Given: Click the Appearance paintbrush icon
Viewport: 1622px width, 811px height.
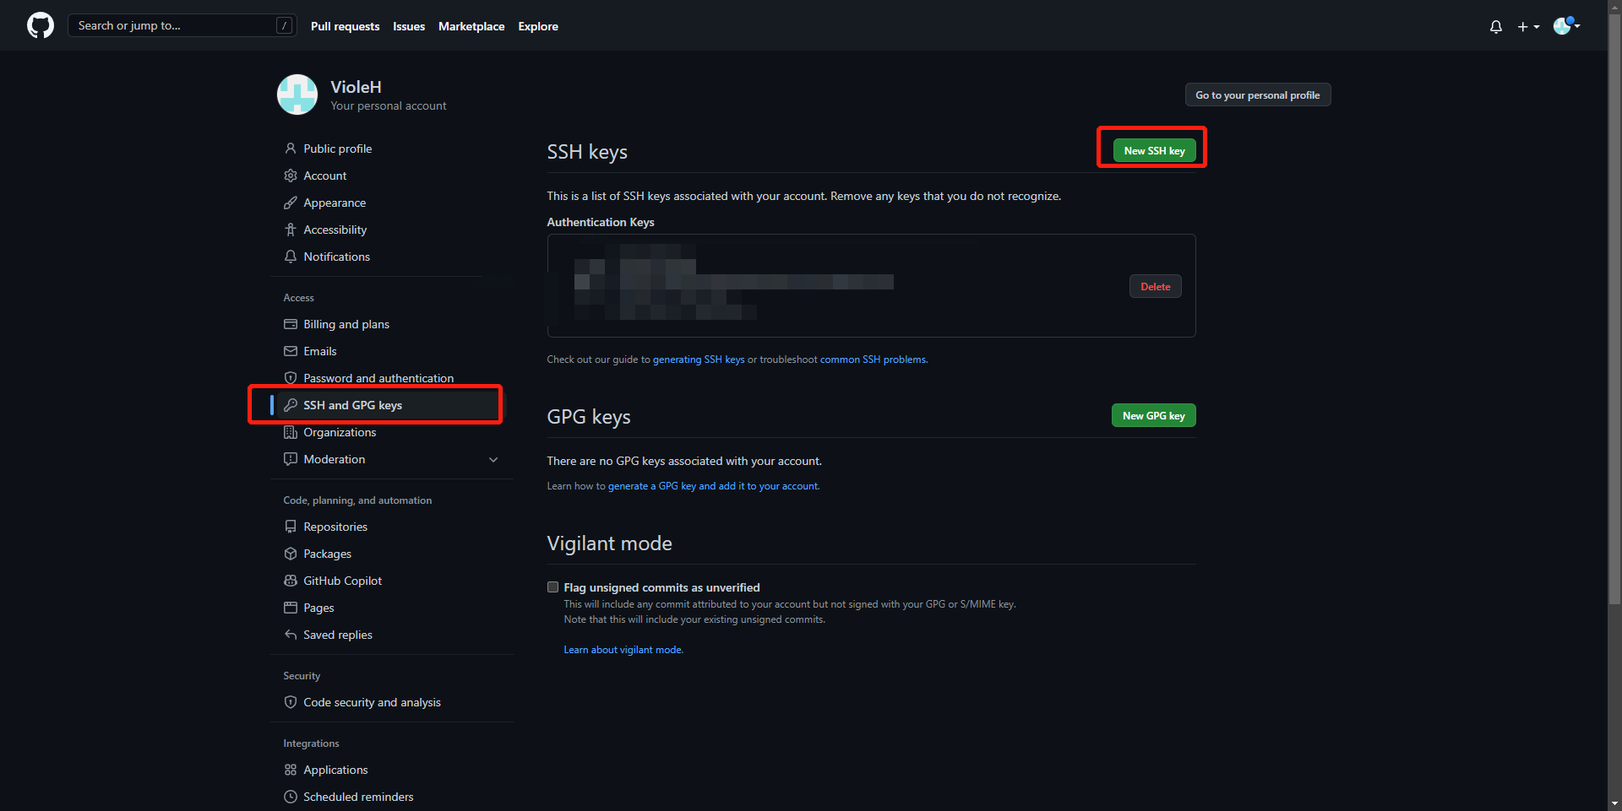Looking at the screenshot, I should coord(291,203).
